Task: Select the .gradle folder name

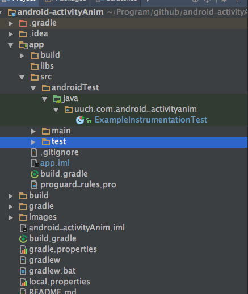Action: coord(43,23)
